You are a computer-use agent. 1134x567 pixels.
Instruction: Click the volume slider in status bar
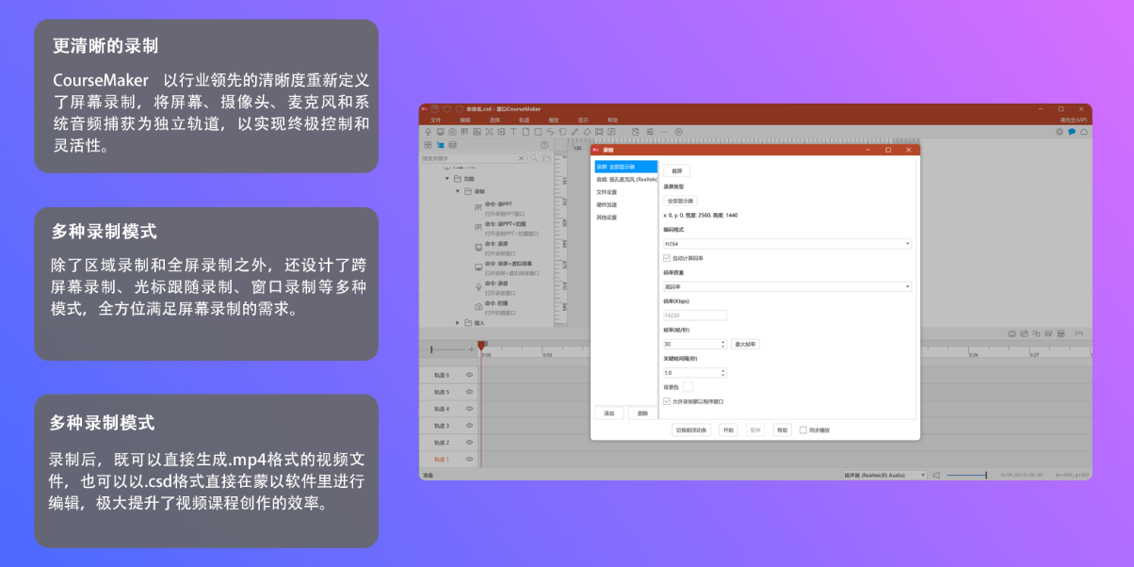(x=965, y=476)
